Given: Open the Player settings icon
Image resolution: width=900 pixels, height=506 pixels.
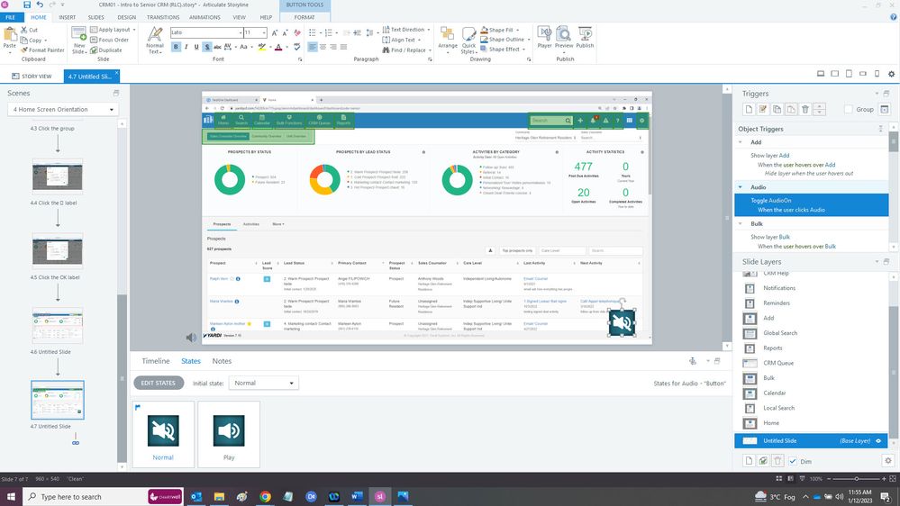Looking at the screenshot, I should tap(544, 36).
